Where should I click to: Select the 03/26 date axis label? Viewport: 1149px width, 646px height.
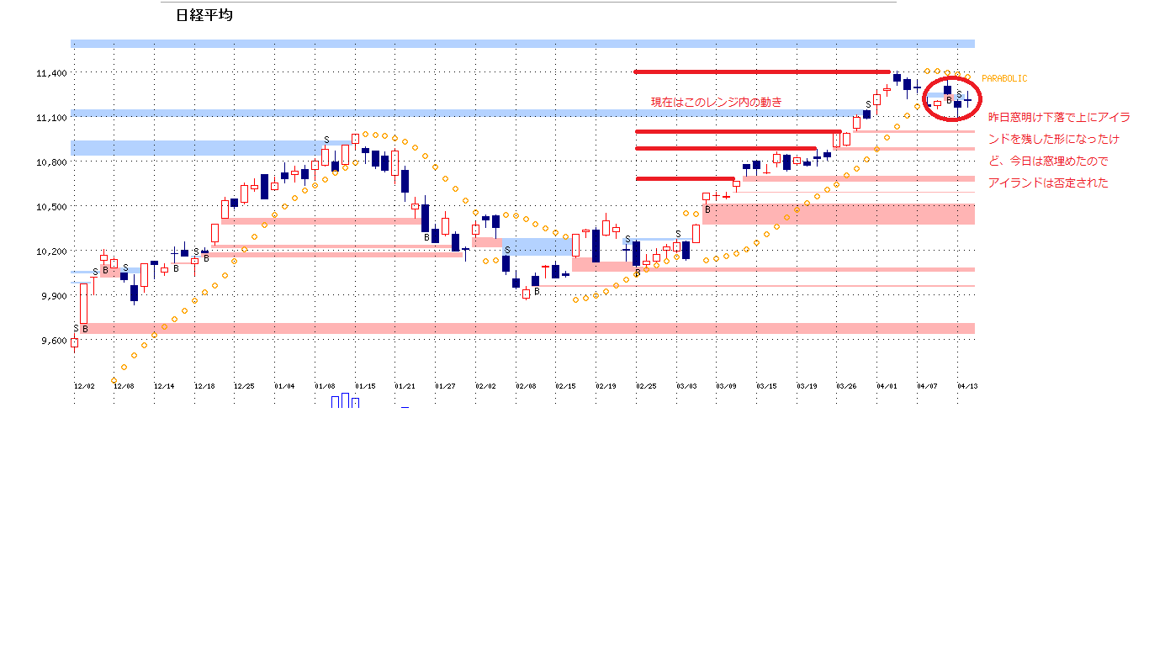click(846, 385)
